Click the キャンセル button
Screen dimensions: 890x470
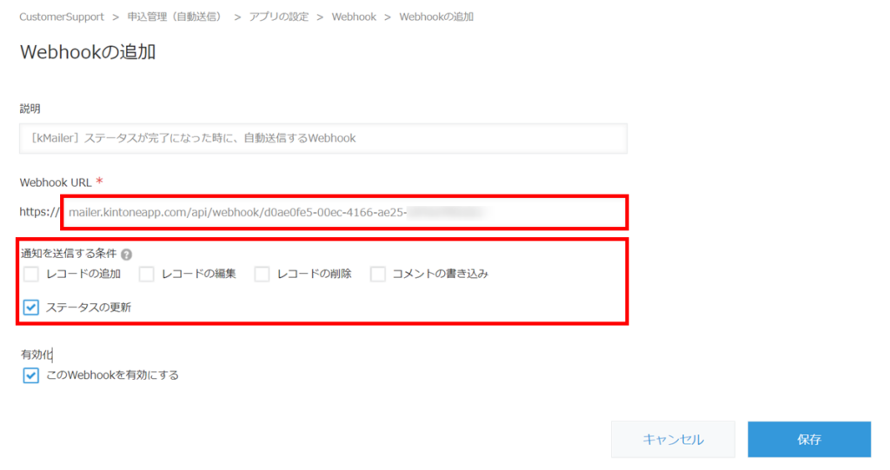click(x=673, y=440)
